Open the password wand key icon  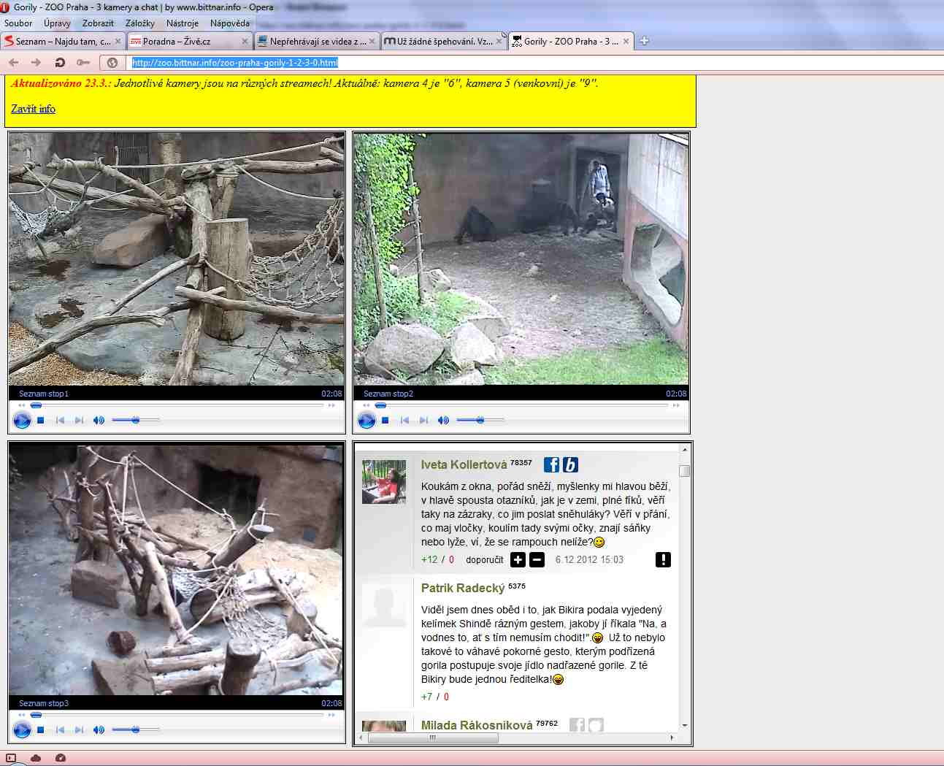point(83,63)
